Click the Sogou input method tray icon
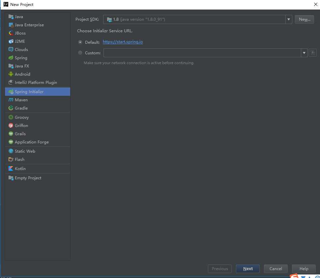The width and height of the screenshot is (320, 278). 294,276
